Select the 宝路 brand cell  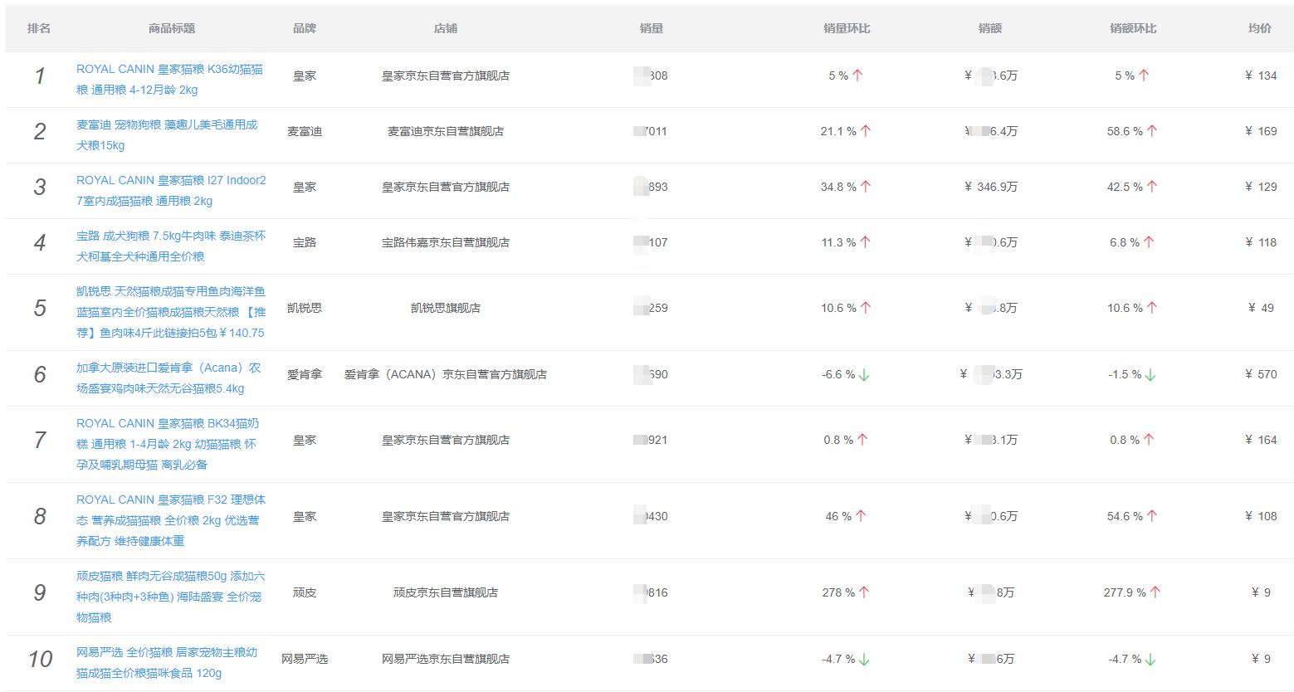coord(305,242)
